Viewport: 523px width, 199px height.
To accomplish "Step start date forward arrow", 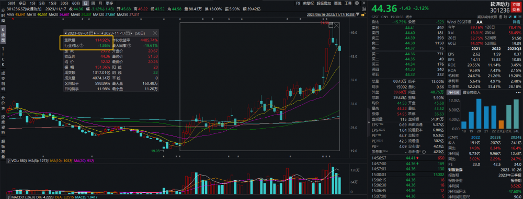I will click(x=95, y=33).
